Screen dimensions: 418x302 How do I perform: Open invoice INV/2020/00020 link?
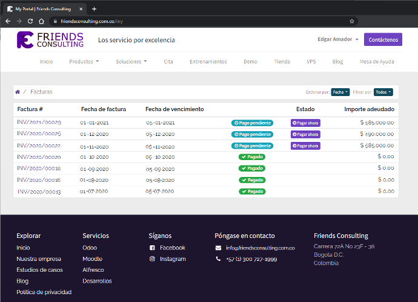(x=39, y=156)
